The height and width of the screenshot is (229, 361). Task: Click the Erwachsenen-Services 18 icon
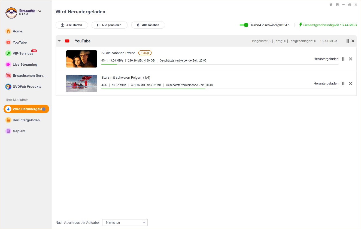[x=8, y=75]
